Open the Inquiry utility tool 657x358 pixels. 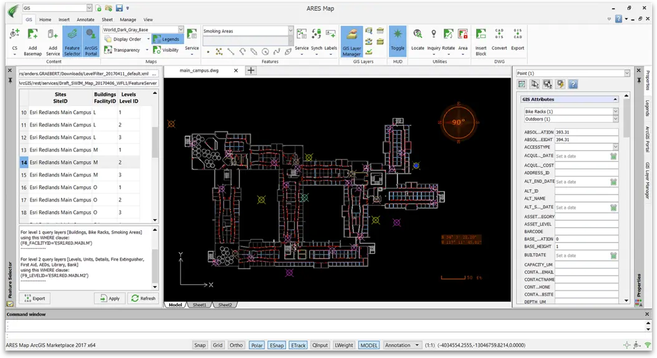pos(434,41)
